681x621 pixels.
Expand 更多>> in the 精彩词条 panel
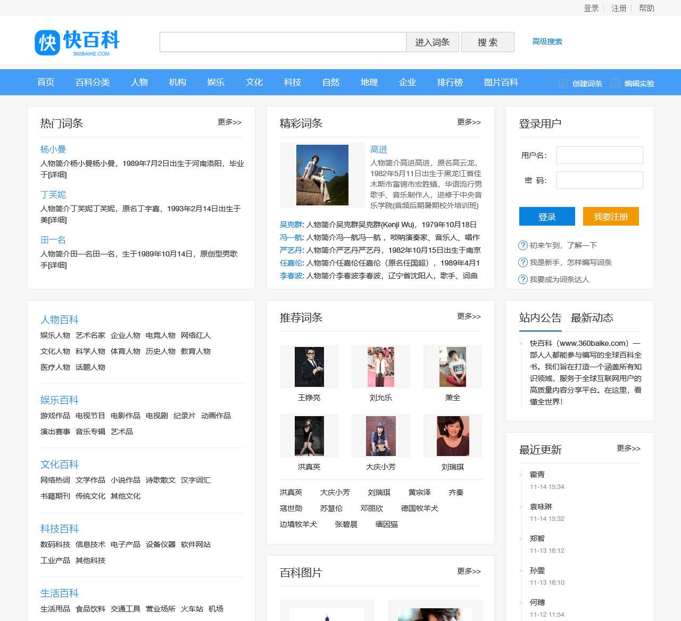pyautogui.click(x=469, y=122)
